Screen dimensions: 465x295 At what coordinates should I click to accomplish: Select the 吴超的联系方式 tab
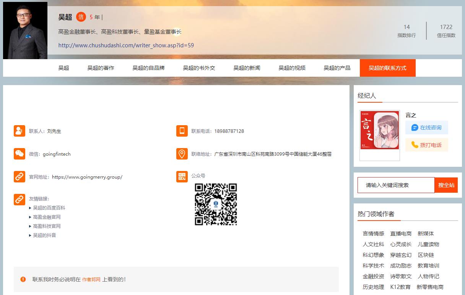click(387, 68)
